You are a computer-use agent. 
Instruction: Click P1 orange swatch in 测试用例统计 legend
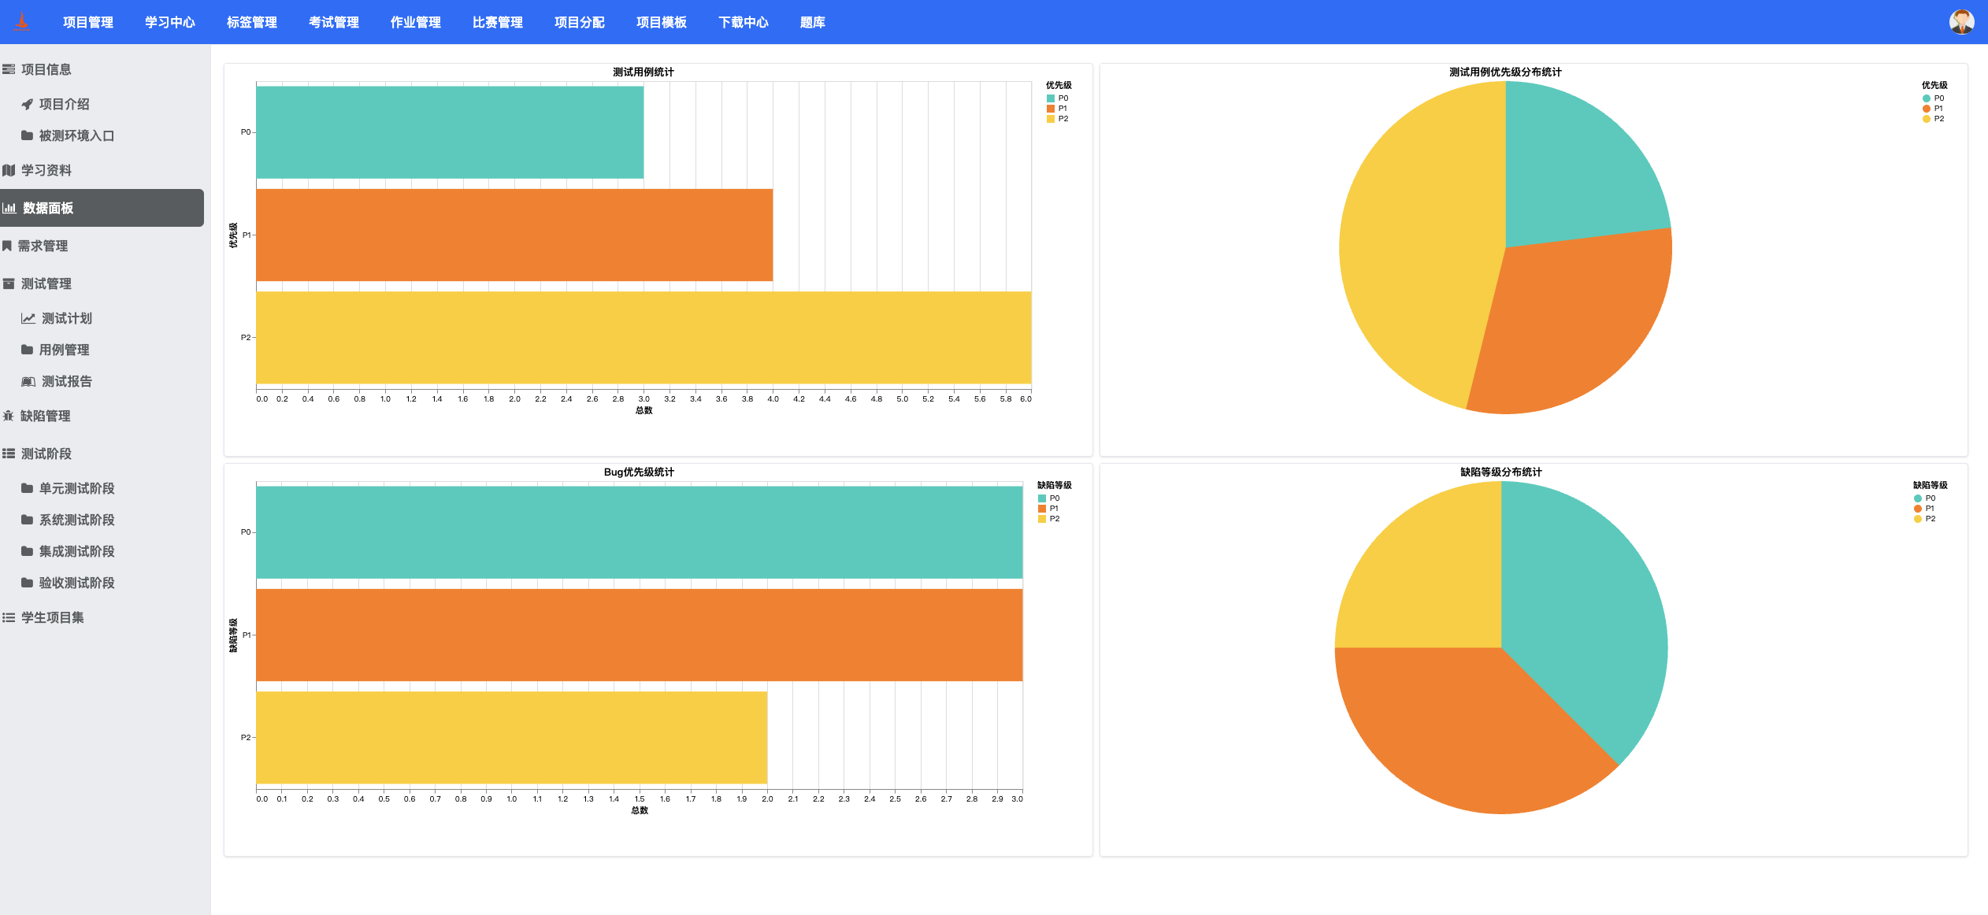1051,109
